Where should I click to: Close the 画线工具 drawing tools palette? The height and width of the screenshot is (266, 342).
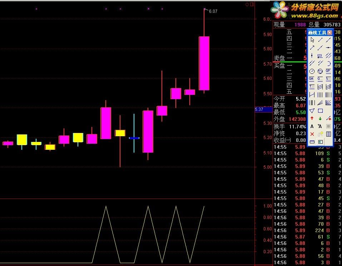click(329, 33)
